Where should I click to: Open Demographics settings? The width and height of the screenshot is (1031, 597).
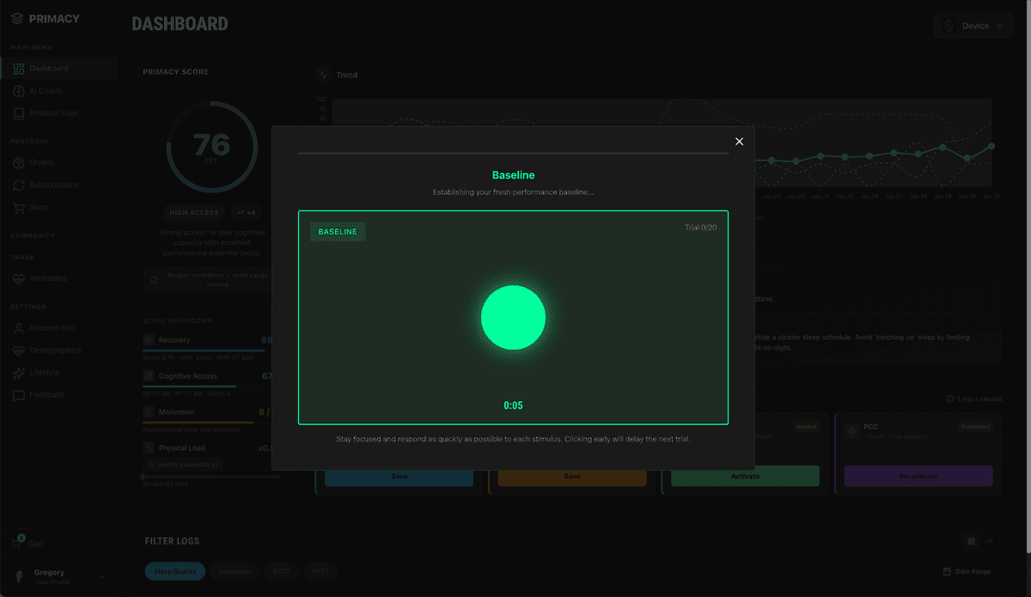point(19,350)
